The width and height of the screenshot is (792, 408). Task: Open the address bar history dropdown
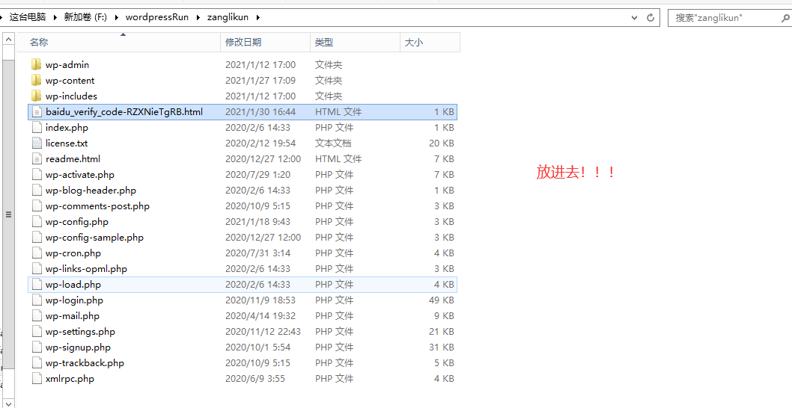click(x=635, y=17)
